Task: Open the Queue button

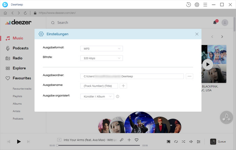Action: click(x=218, y=142)
